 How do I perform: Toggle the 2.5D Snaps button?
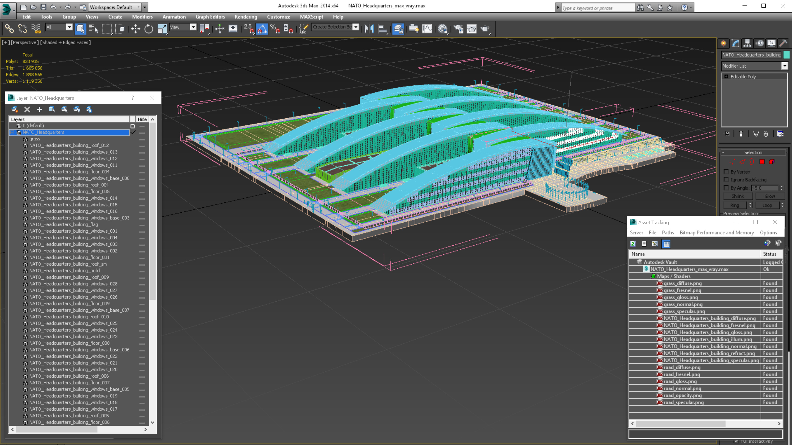pos(249,29)
